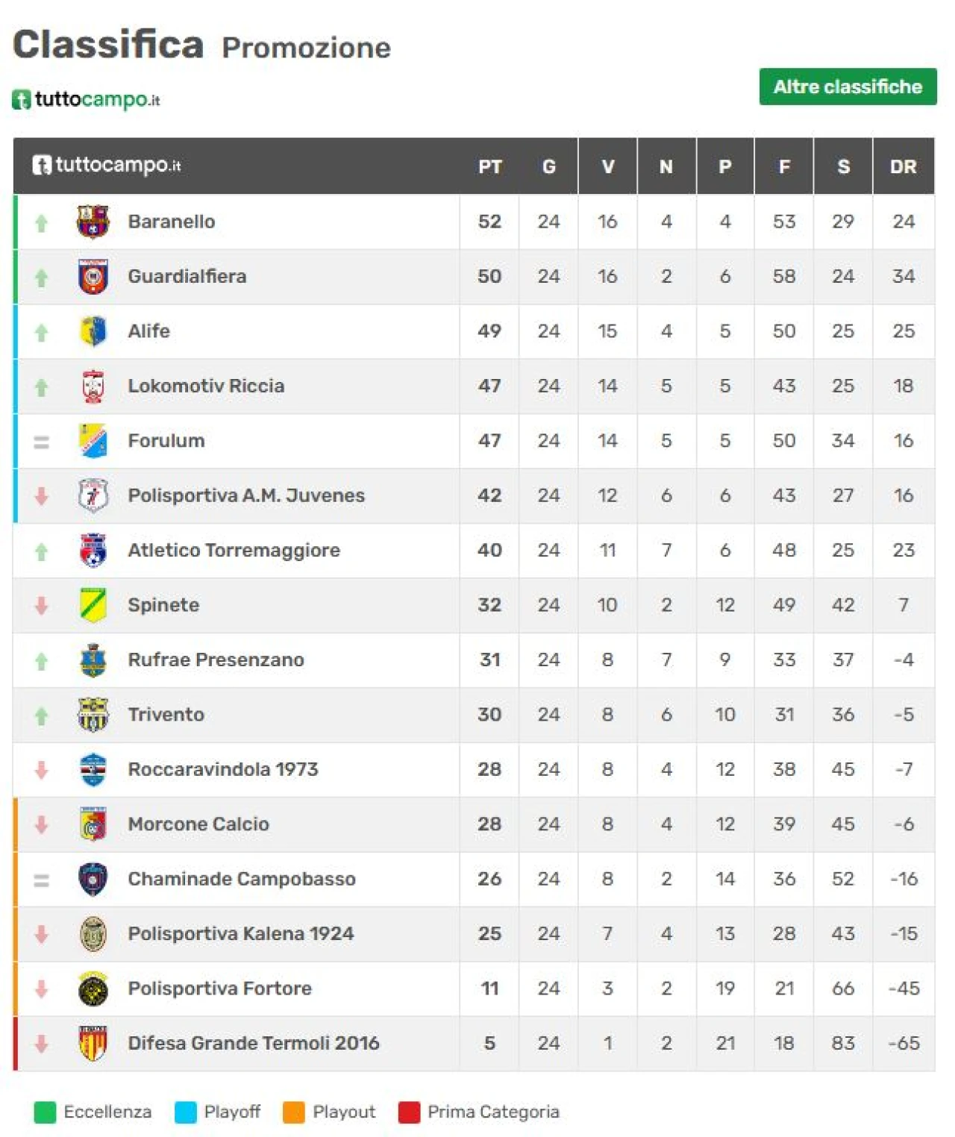Click the PT column header
Screen dimensions: 955x1137
tap(489, 166)
